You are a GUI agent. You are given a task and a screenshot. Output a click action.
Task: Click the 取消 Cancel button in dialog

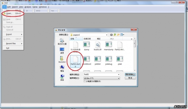coord(130,78)
